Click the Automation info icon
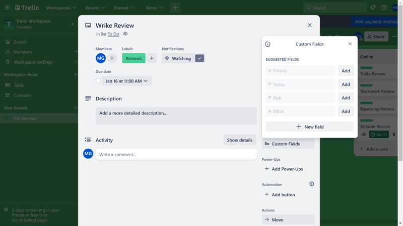 click(x=311, y=184)
